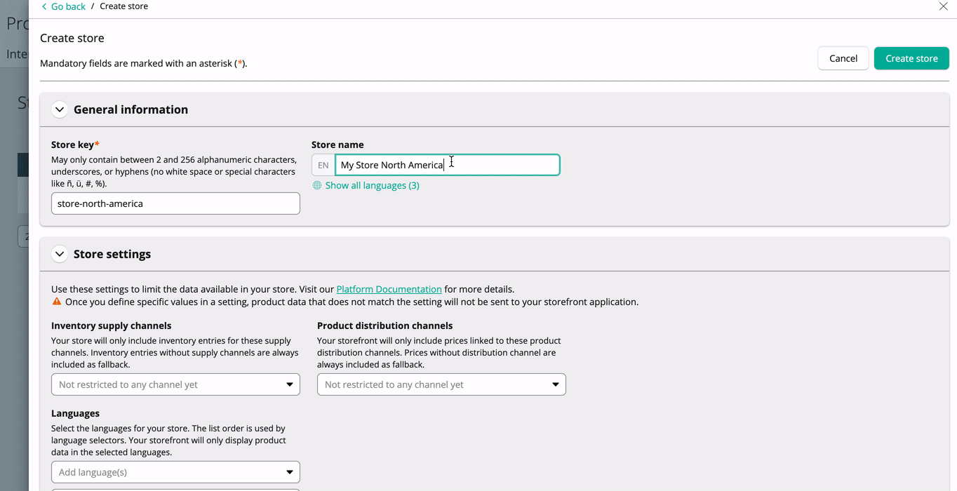This screenshot has height=491, width=957.
Task: Cancel creating the store
Action: [843, 58]
